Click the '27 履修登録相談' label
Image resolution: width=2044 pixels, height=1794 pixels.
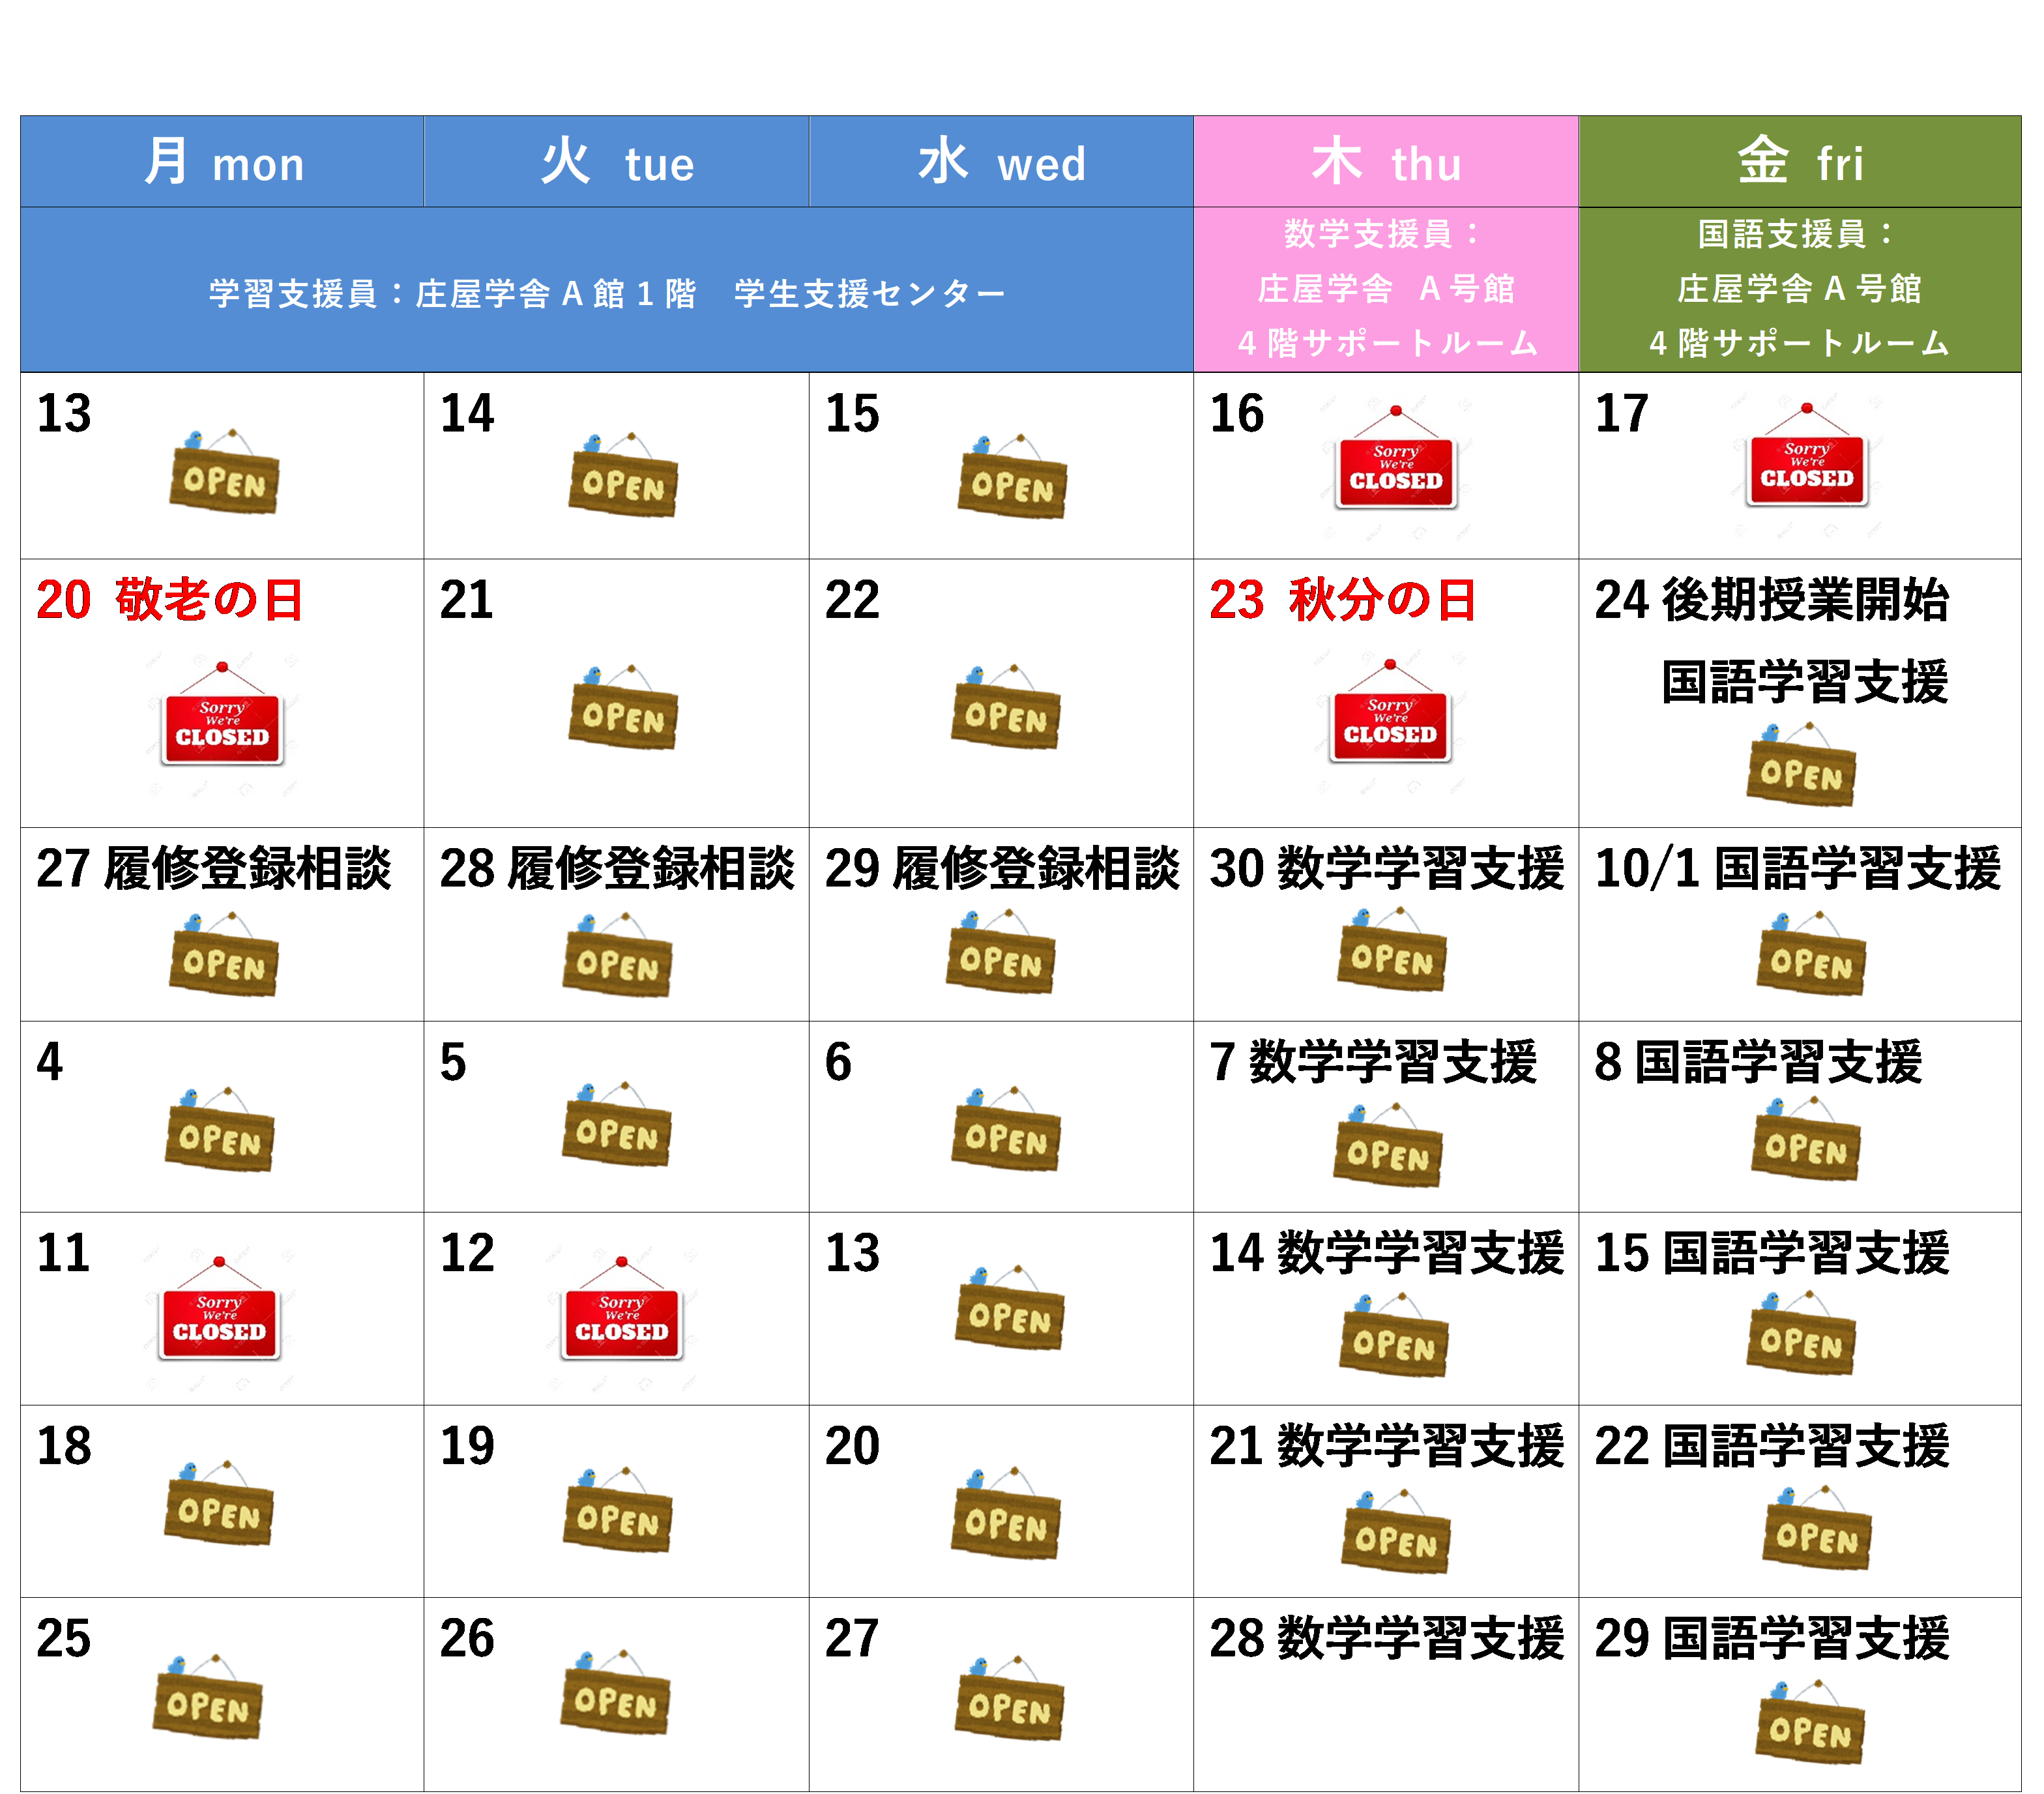[214, 868]
